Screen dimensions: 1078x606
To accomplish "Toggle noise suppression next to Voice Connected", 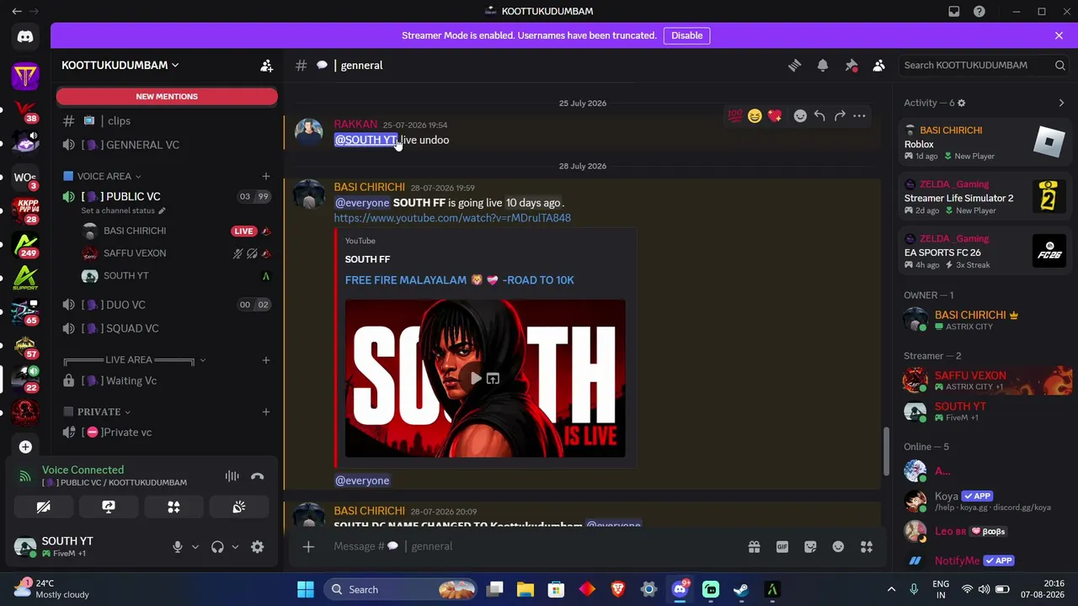I will (x=232, y=476).
